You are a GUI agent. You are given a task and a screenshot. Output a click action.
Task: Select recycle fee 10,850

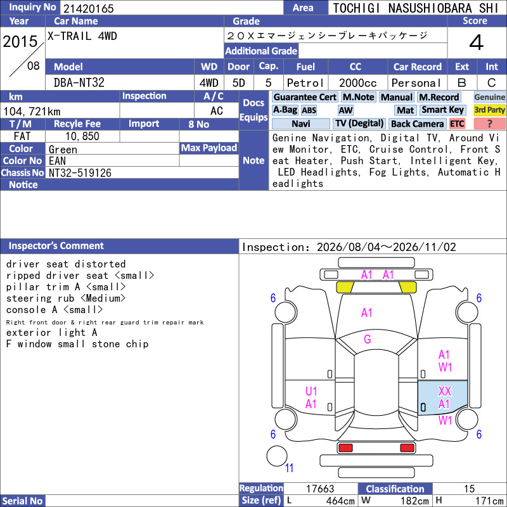coord(82,136)
